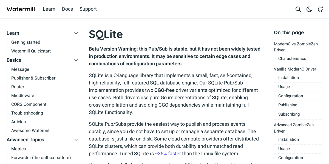Collapse the Learn section chevron
Image resolution: width=329 pixels, height=164 pixels.
[x=76, y=33]
